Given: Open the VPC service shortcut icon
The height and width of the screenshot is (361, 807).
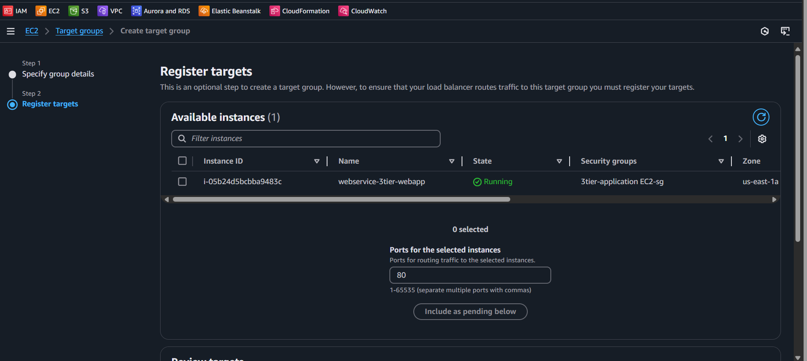Looking at the screenshot, I should pos(102,11).
